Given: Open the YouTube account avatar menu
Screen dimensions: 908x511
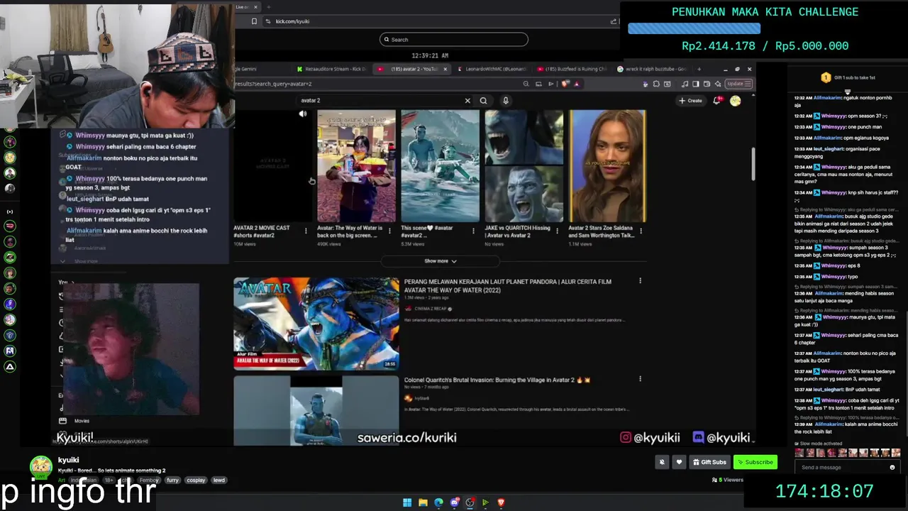Looking at the screenshot, I should pos(736,101).
